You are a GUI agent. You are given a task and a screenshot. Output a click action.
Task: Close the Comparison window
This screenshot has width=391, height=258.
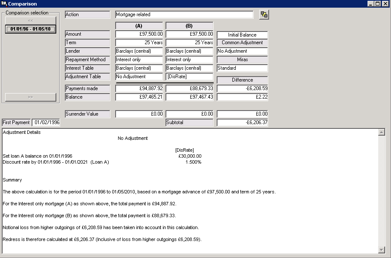[385, 4]
